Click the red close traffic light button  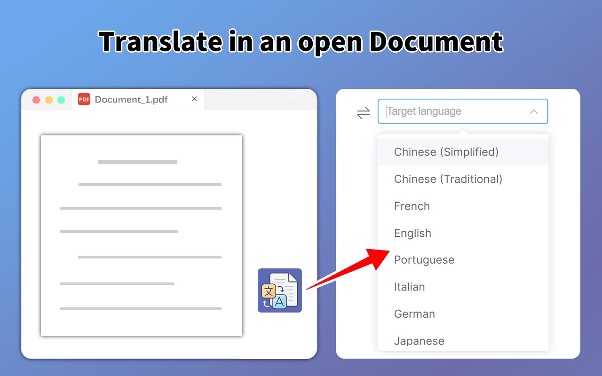click(36, 100)
